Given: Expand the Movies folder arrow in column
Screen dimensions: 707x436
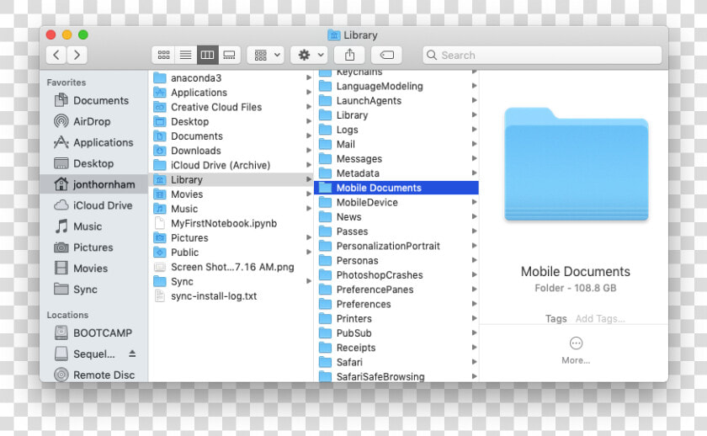Looking at the screenshot, I should [x=309, y=194].
